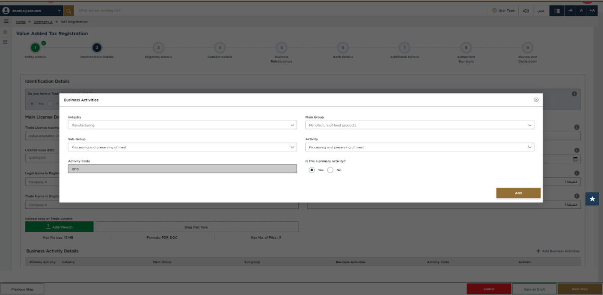Open step 4 Contact Details
Image resolution: width=603 pixels, height=295 pixels.
(220, 48)
